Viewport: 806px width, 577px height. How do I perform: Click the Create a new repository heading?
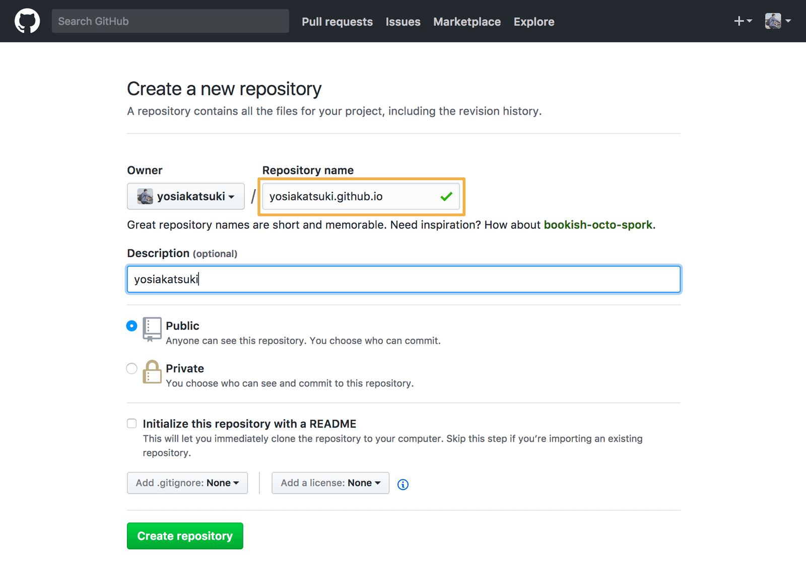[224, 89]
